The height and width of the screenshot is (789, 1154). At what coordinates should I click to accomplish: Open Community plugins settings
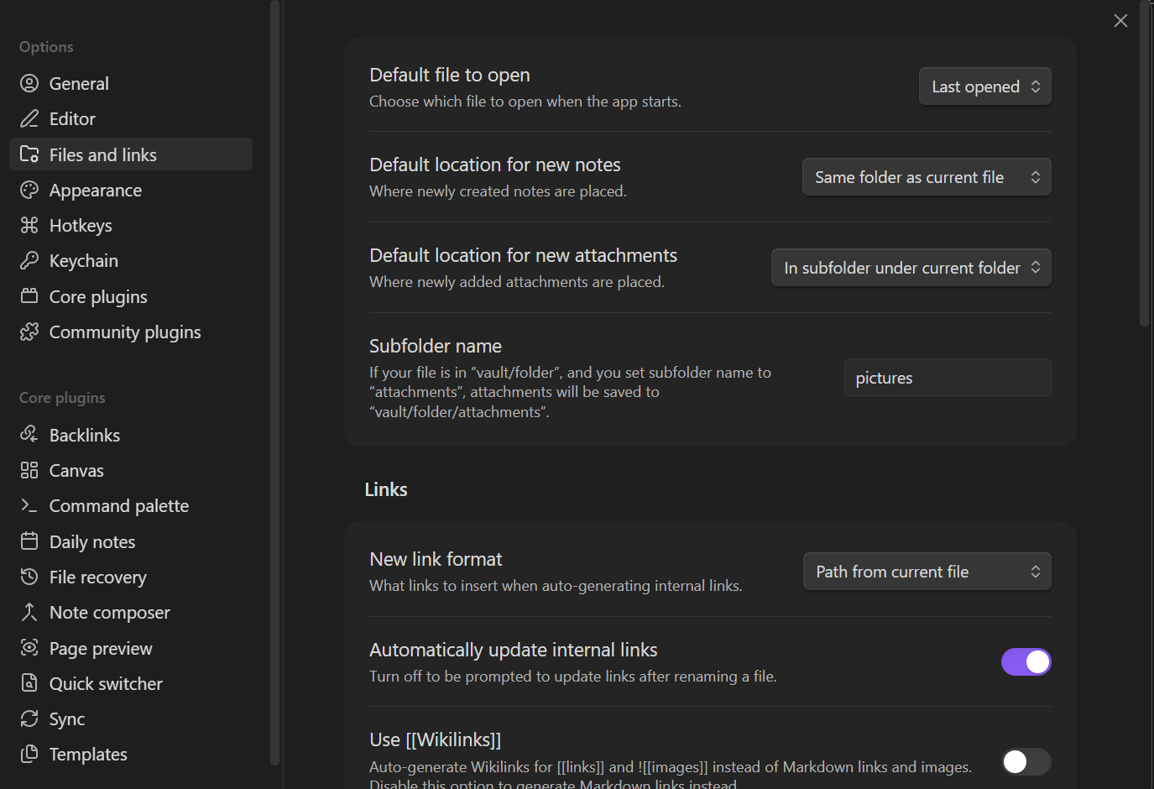coord(131,332)
